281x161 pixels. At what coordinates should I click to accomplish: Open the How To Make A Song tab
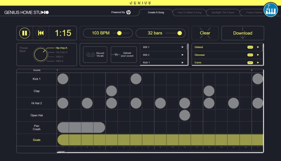coord(189,13)
